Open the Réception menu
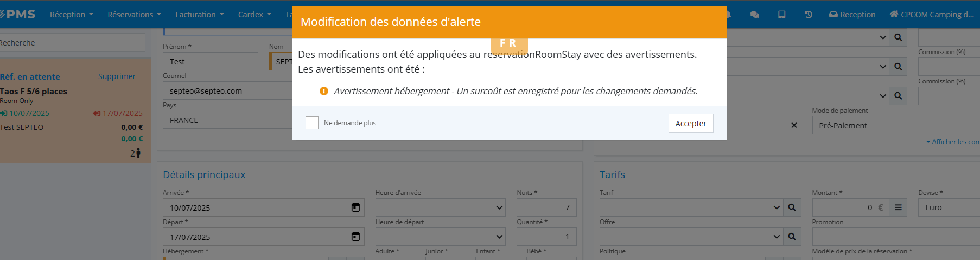The image size is (980, 260). [71, 15]
